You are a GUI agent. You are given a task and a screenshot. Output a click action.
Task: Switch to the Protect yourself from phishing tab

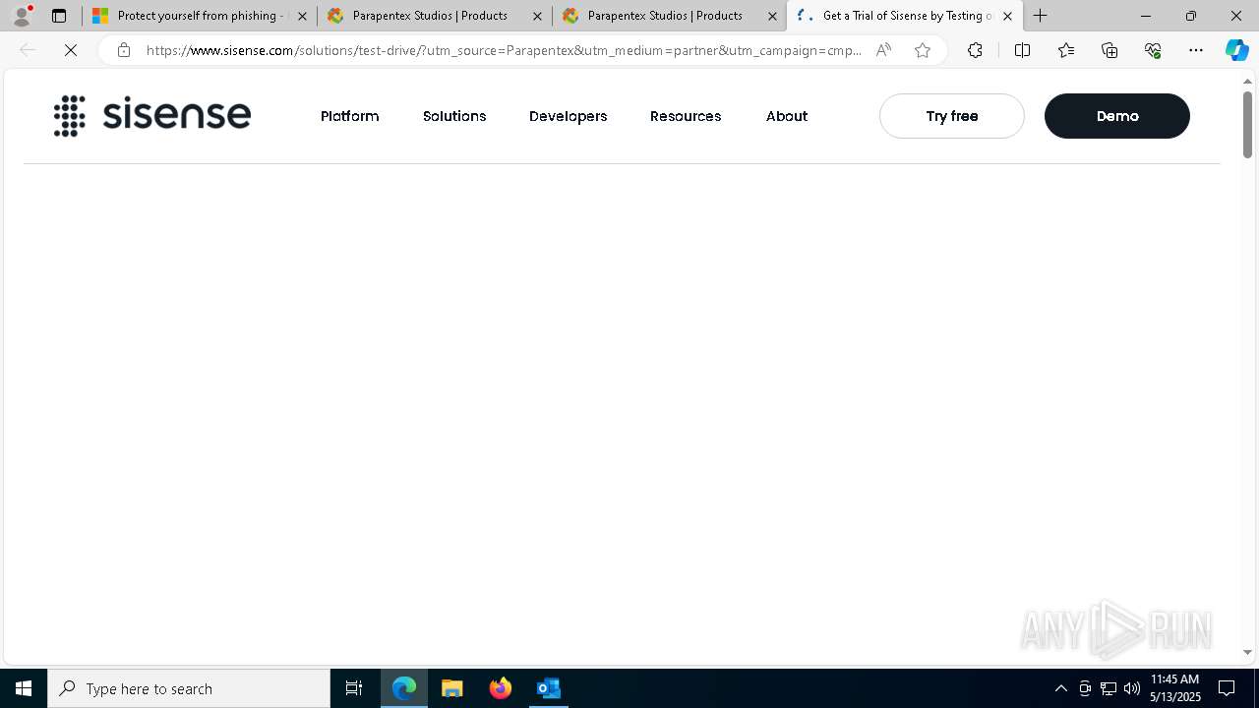point(199,16)
